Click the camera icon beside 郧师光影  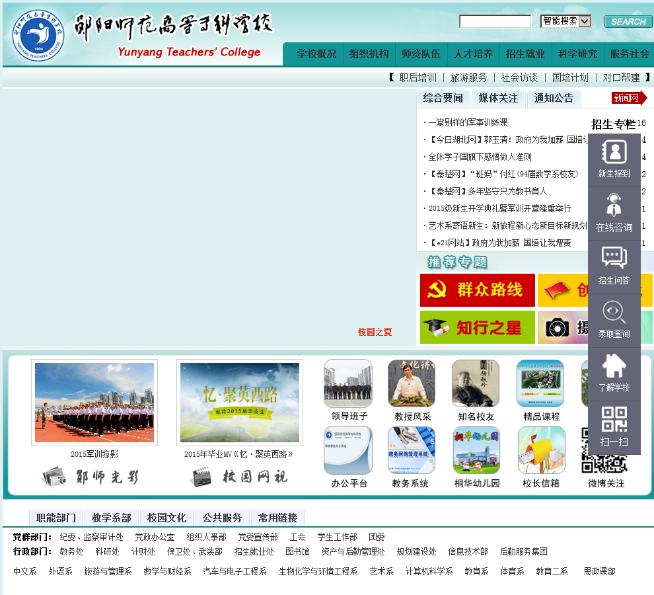54,477
